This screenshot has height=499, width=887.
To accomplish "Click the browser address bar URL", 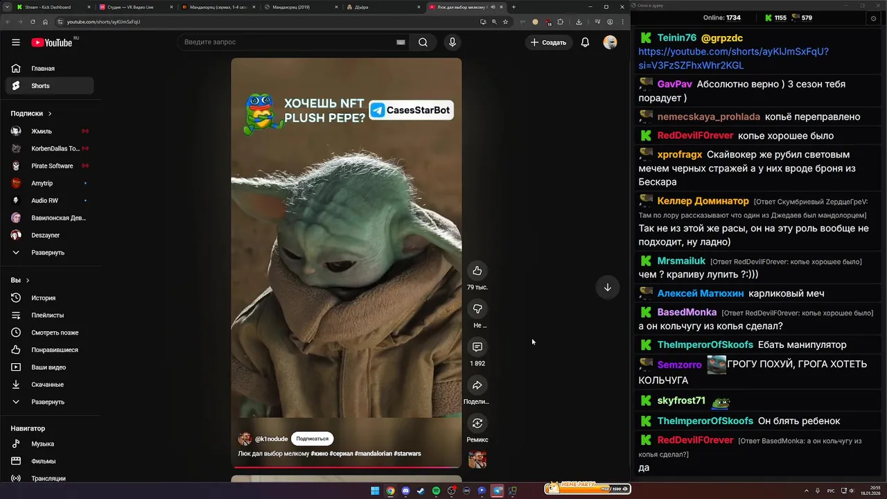I will click(103, 21).
